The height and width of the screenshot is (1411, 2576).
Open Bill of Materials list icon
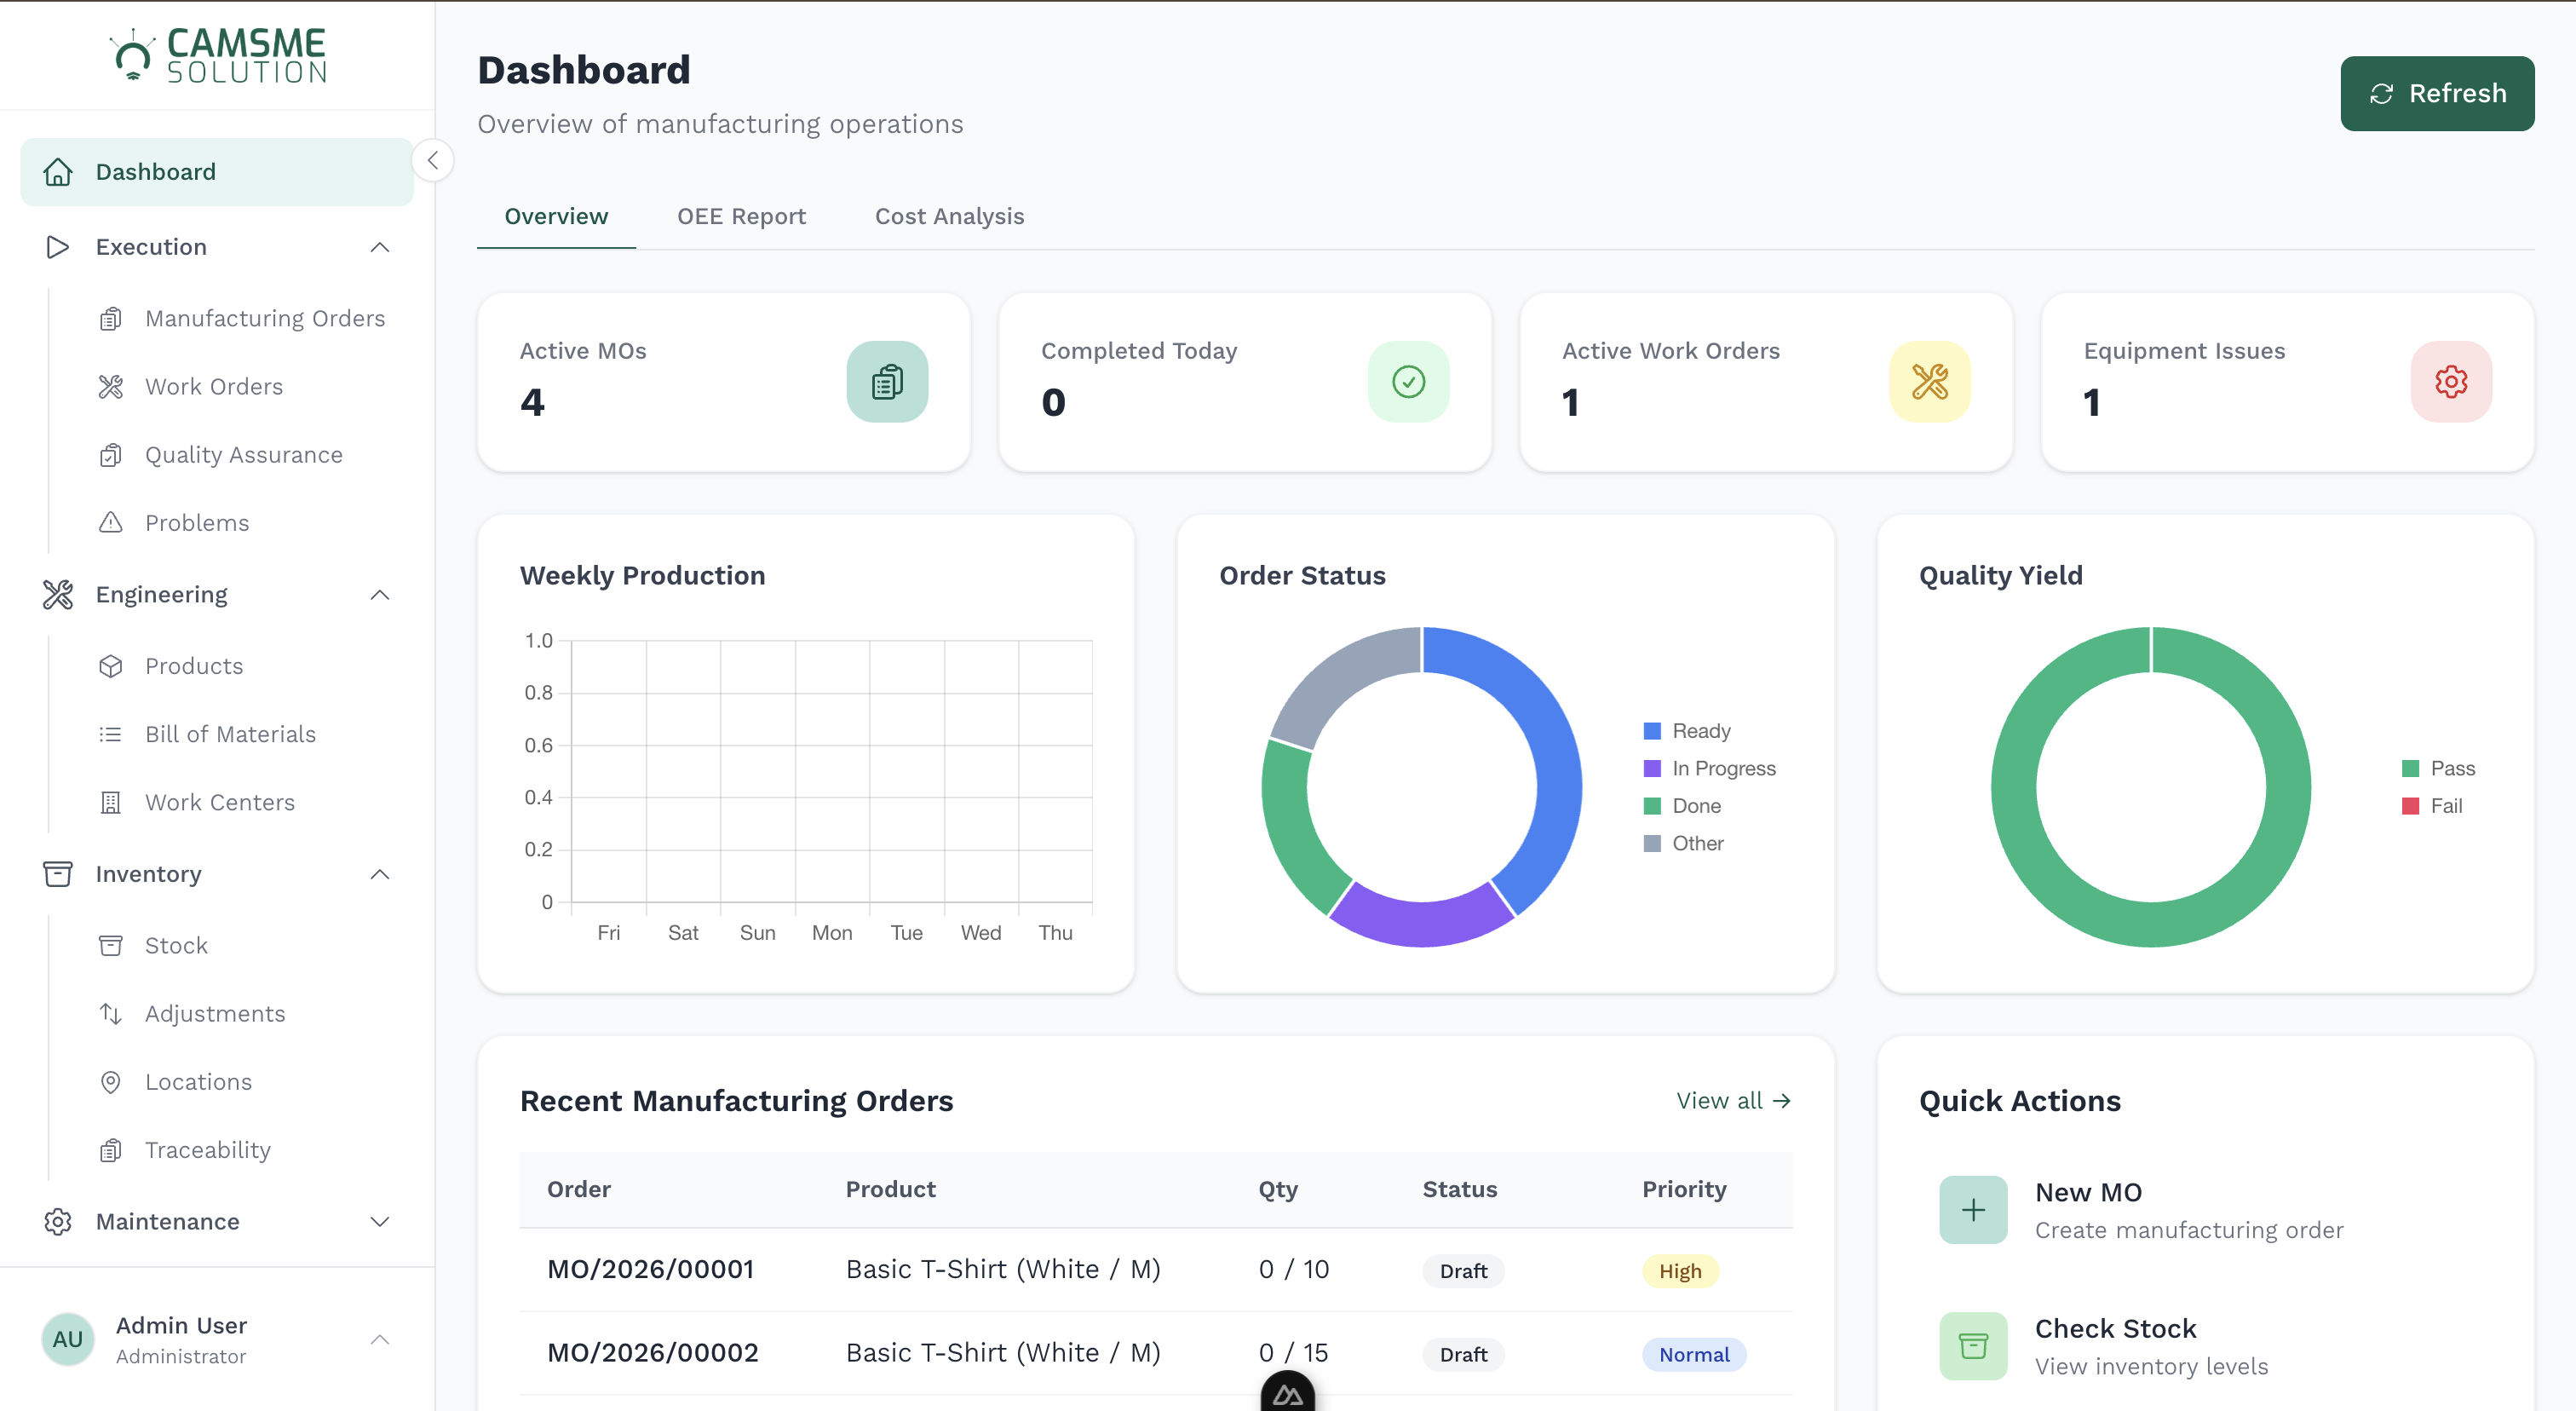click(111, 733)
